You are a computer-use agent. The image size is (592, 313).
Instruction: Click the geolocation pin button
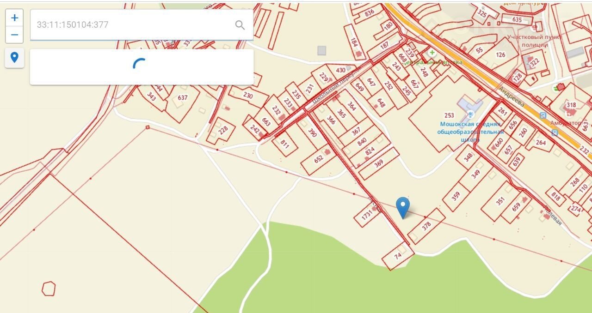tap(14, 58)
